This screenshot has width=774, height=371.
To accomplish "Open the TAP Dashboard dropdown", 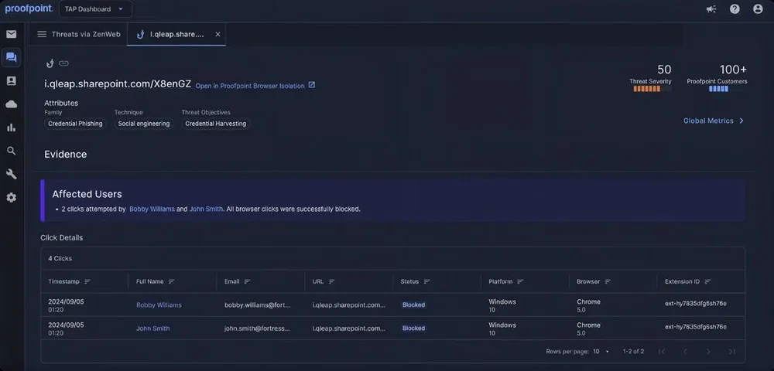I will 95,9.
